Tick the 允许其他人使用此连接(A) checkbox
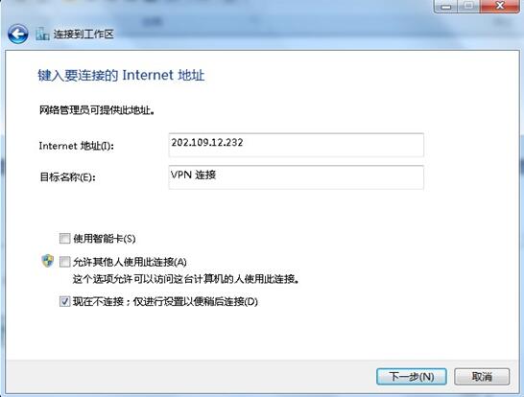The height and width of the screenshot is (397, 524). pos(64,262)
